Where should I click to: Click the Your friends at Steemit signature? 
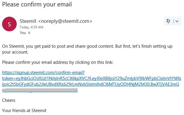point(24,111)
